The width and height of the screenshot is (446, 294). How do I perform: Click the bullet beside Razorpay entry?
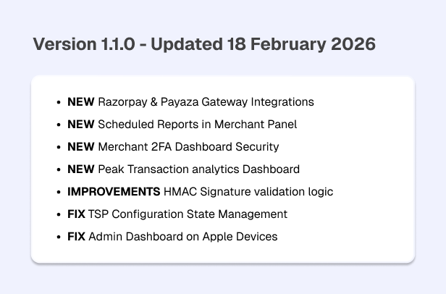point(59,102)
